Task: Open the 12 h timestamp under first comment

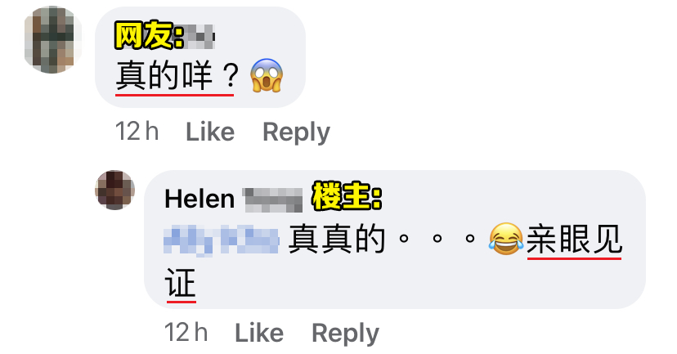Action: point(137,132)
